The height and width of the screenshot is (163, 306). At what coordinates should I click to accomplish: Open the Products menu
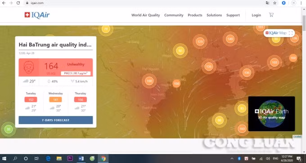[x=195, y=15]
